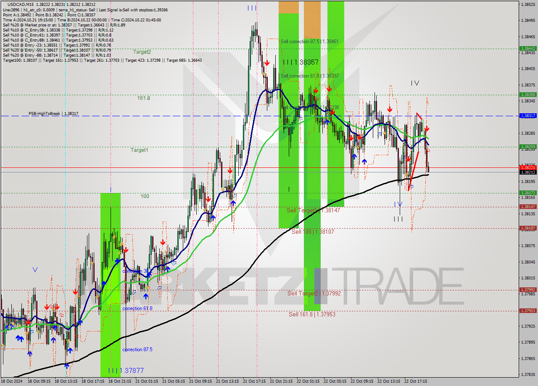The width and height of the screenshot is (538, 386).
Task: Click the '21 Oct 17:15' time axis label
Action: pyautogui.click(x=254, y=381)
